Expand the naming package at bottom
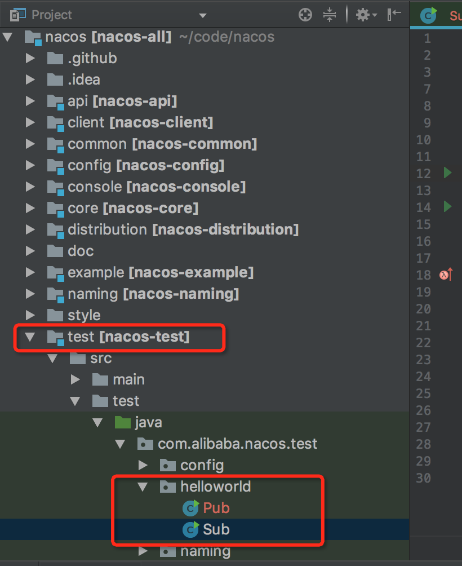Image resolution: width=462 pixels, height=566 pixels. point(143,551)
